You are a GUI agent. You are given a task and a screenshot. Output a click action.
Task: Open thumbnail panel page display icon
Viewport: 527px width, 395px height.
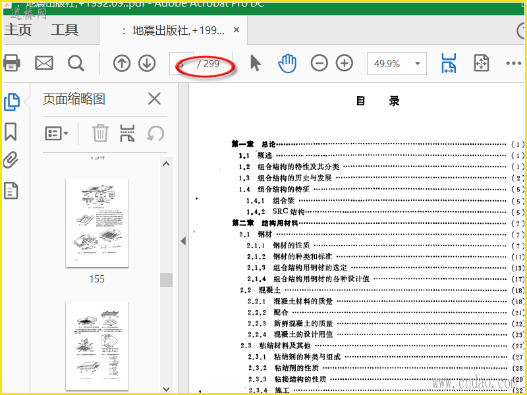pyautogui.click(x=127, y=133)
